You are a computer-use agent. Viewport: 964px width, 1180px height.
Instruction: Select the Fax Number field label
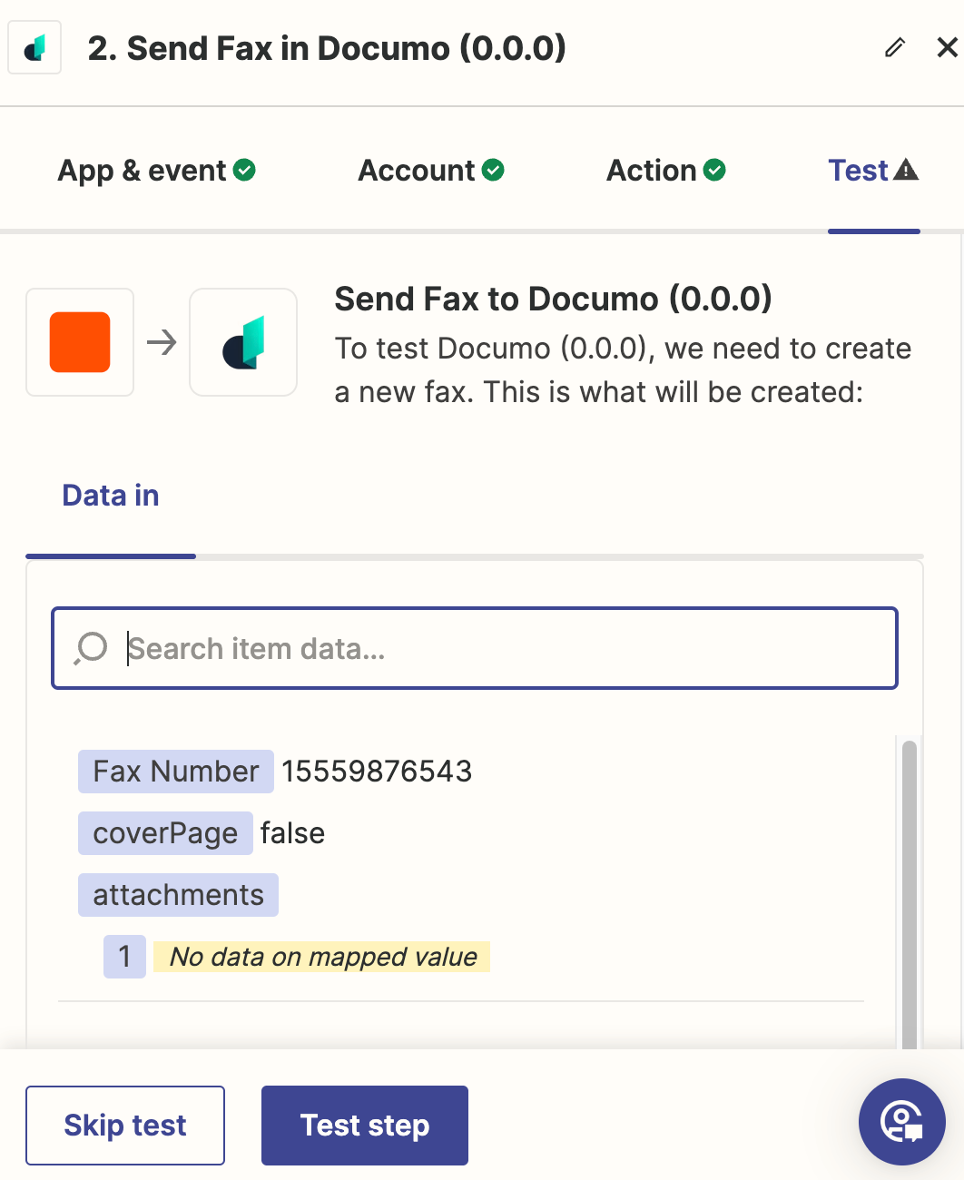(x=176, y=772)
